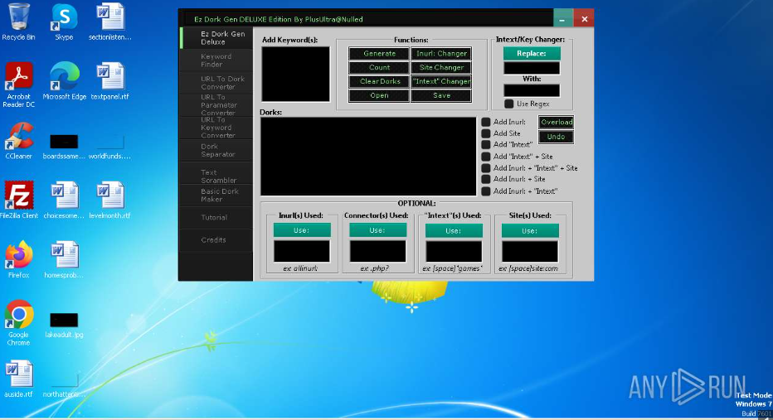This screenshot has height=420, width=773.
Task: Open the Dork Separator tab
Action: (216, 150)
